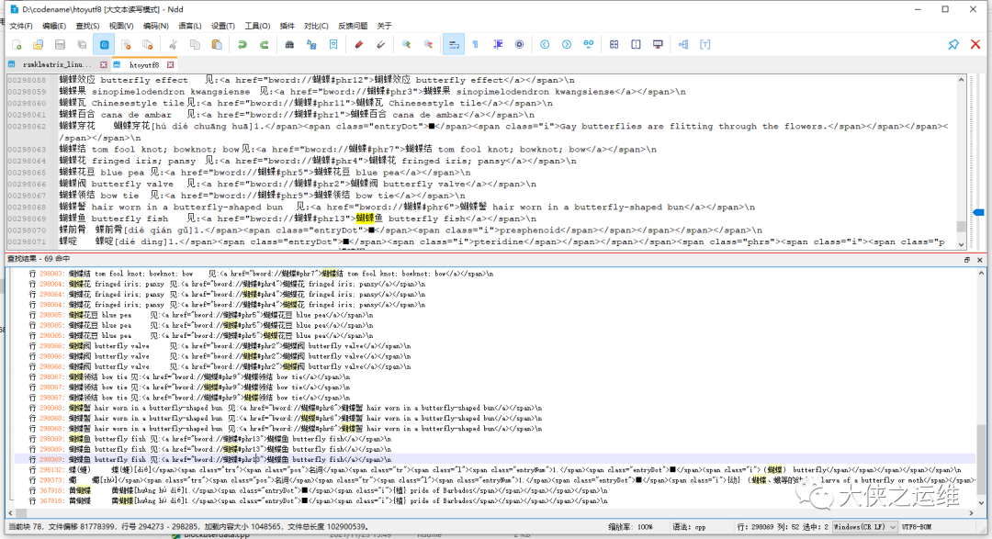Go to previous position with left arrow icon
This screenshot has height=539, width=992.
point(545,44)
